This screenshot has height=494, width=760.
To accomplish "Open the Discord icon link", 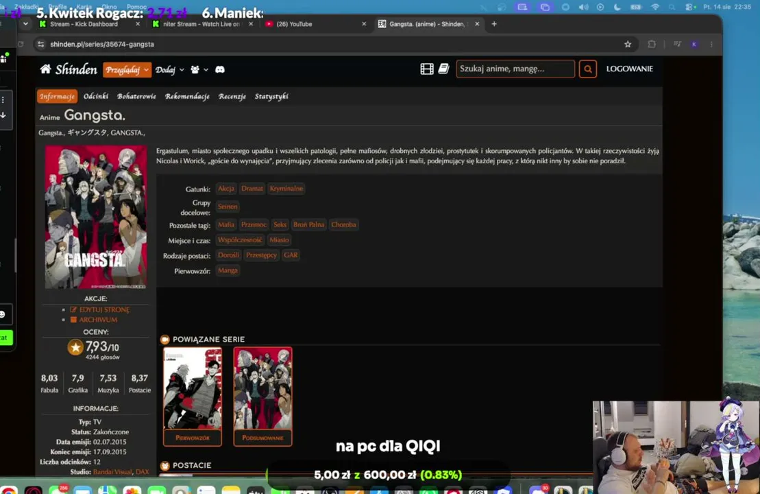I will pos(219,70).
